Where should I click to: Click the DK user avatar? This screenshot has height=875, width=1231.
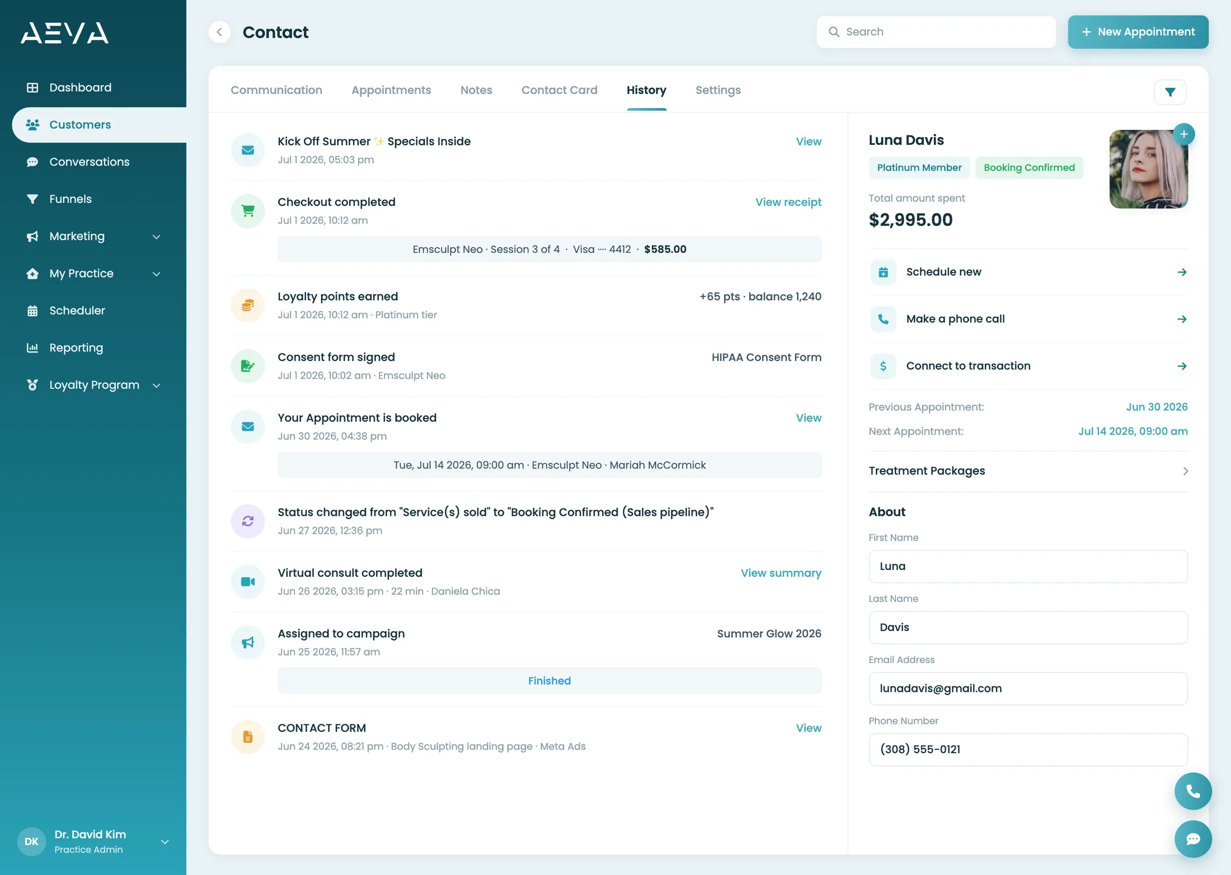click(31, 841)
